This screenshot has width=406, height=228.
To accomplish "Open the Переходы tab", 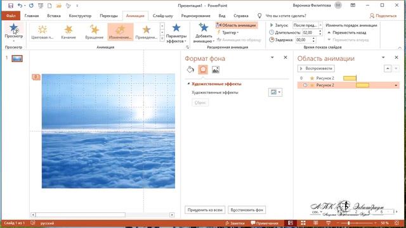I will 108,16.
